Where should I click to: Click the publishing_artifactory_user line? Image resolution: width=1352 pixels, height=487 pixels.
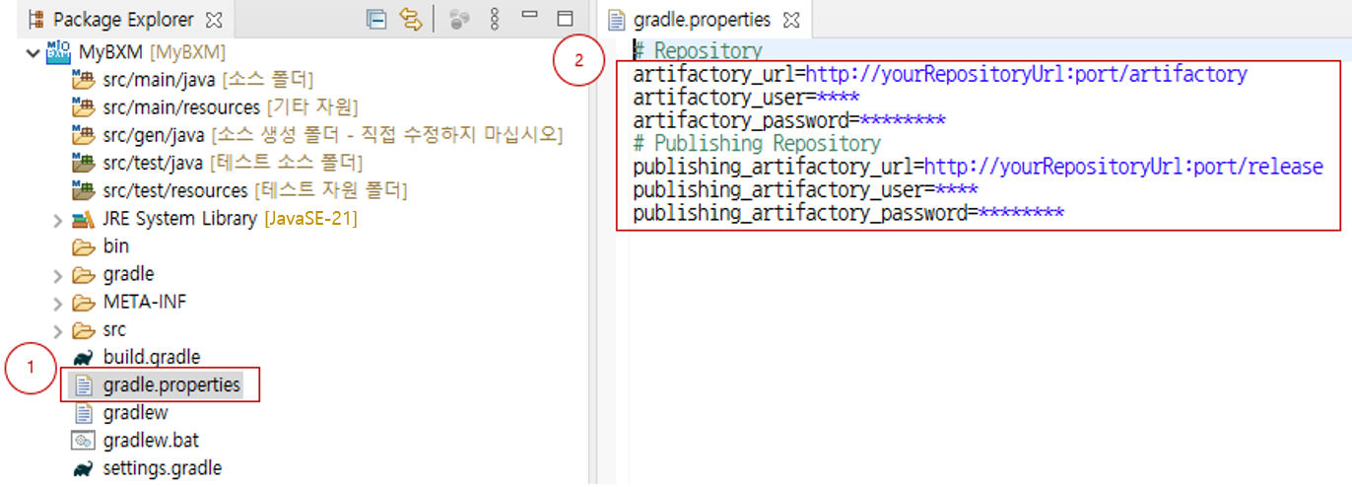click(x=805, y=189)
